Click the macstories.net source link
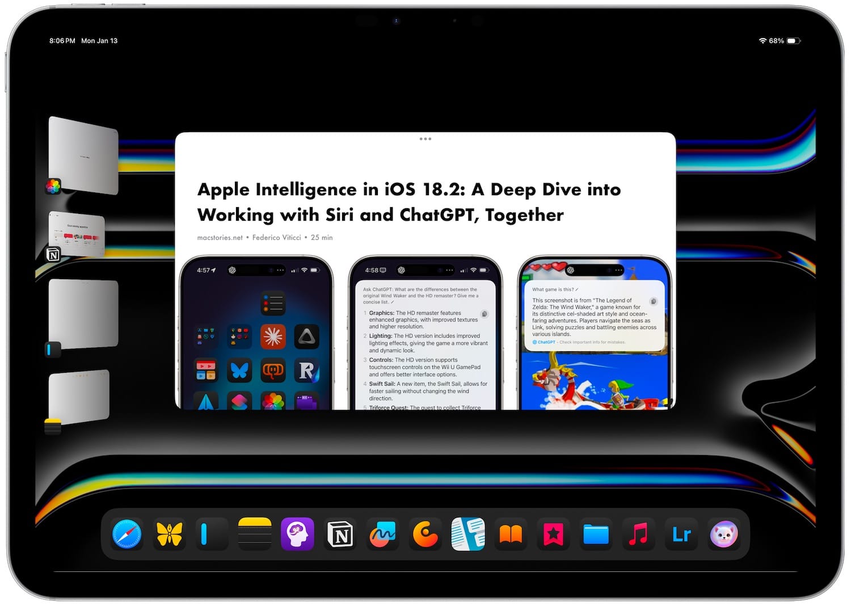The width and height of the screenshot is (851, 606). click(x=219, y=238)
